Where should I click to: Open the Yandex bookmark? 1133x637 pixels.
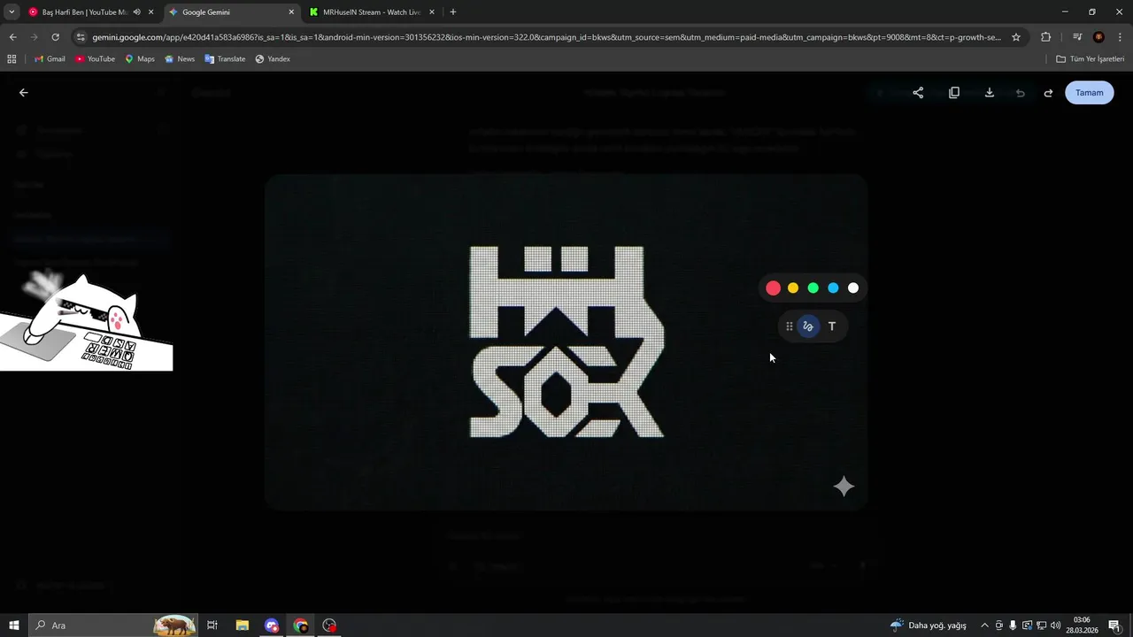click(273, 59)
